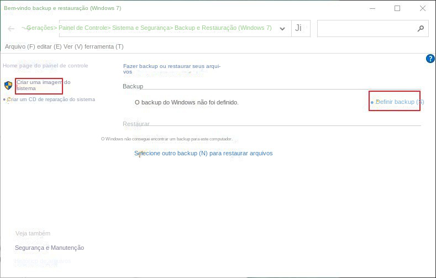Click Painel de Controle in breadcrumb
This screenshot has height=278, width=436.
tap(82, 28)
